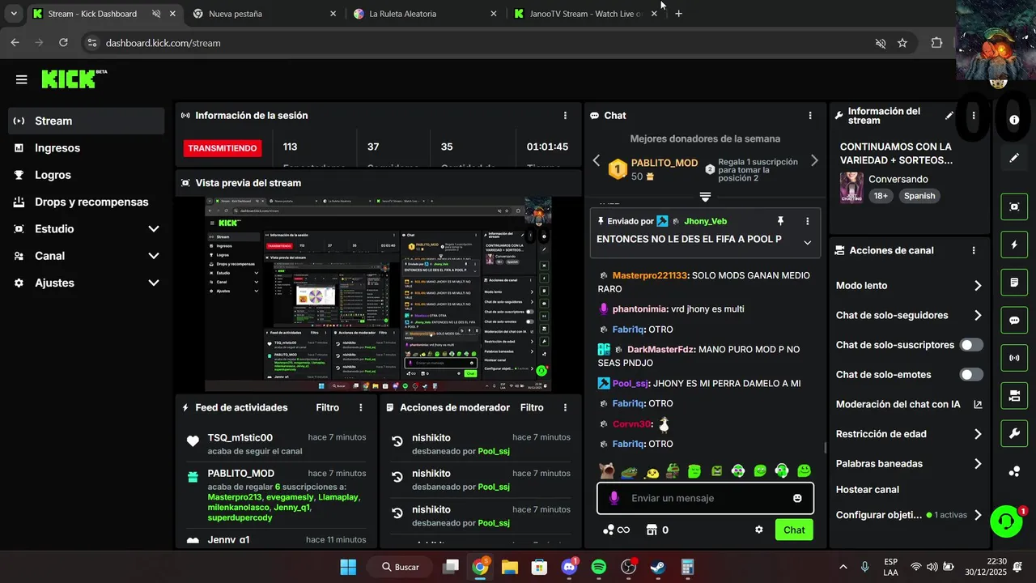Viewport: 1036px width, 583px height.
Task: Toggle Chat de solo-suscriptores switch
Action: (x=971, y=345)
